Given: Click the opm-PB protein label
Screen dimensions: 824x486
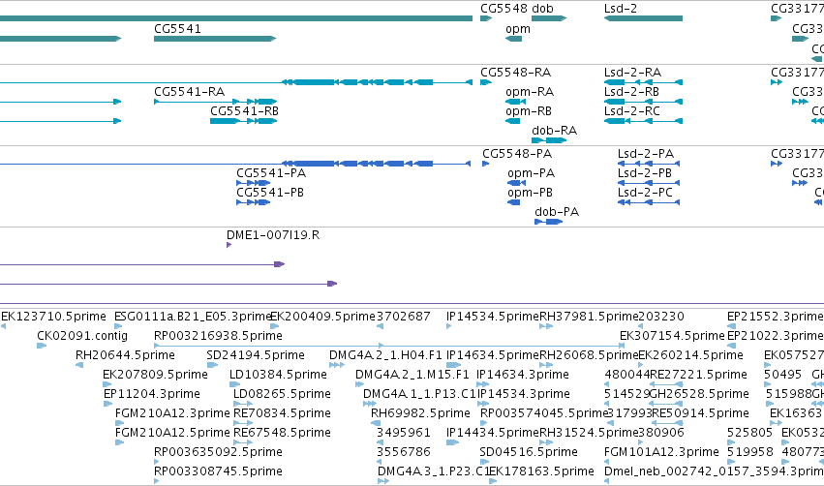Looking at the screenshot, I should click(x=531, y=193).
